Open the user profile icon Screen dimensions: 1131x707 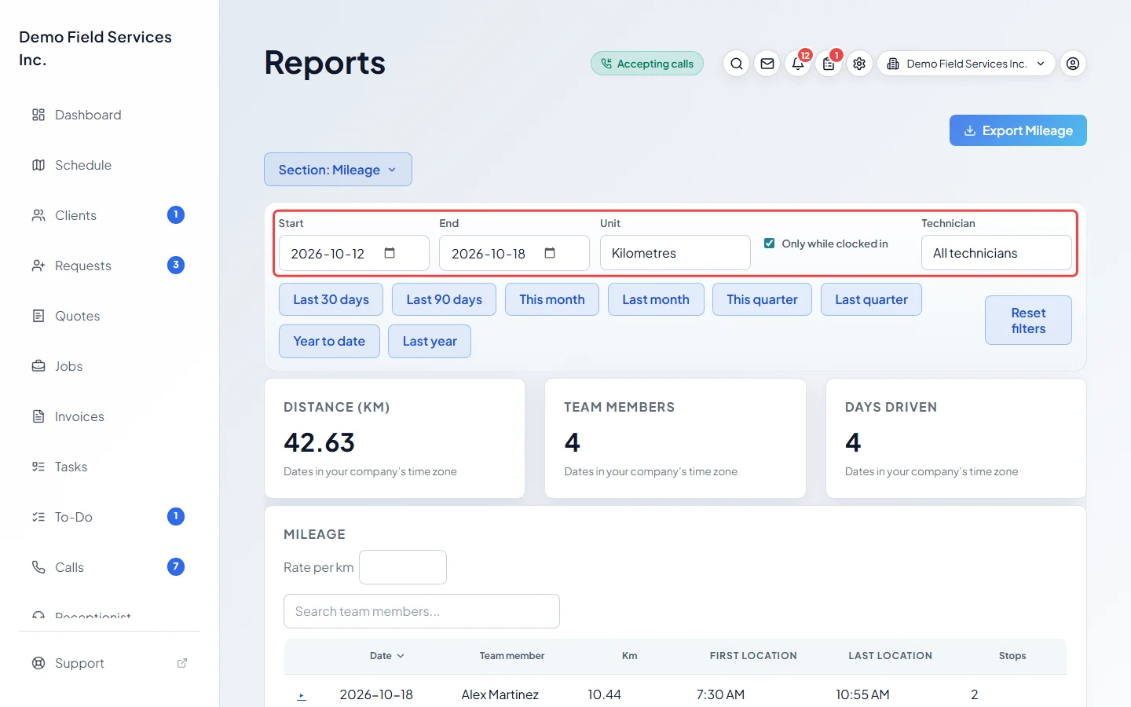1073,64
